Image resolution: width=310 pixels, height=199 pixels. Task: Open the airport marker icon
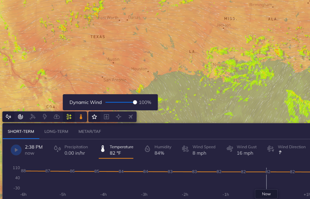coord(106,116)
